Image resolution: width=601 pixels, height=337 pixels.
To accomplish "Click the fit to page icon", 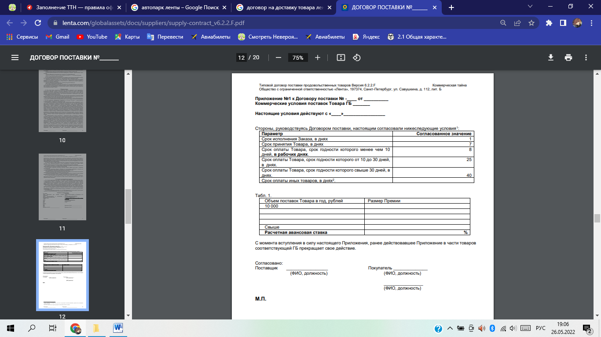I will (x=341, y=57).
